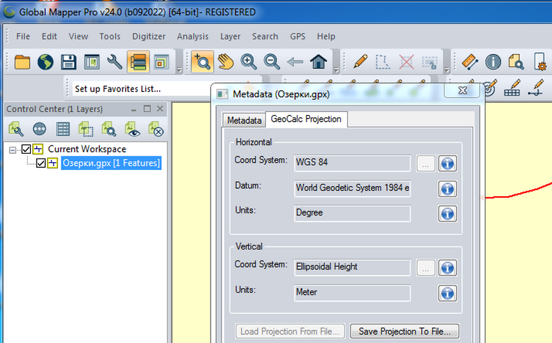Open the Set up Favorites List dropdown
The width and height of the screenshot is (552, 343).
click(142, 89)
